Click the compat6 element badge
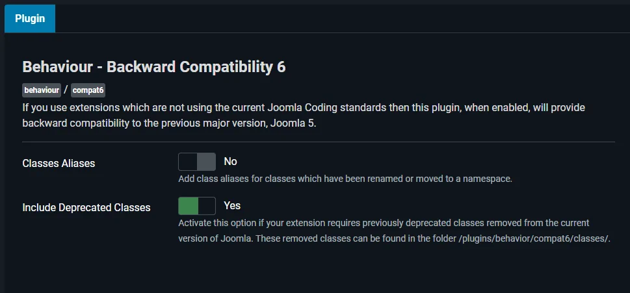This screenshot has height=293, width=630. coord(88,90)
